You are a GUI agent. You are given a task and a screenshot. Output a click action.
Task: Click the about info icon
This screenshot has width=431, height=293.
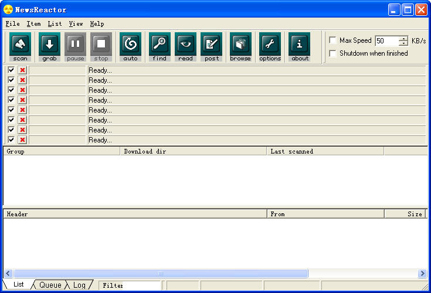coord(299,47)
